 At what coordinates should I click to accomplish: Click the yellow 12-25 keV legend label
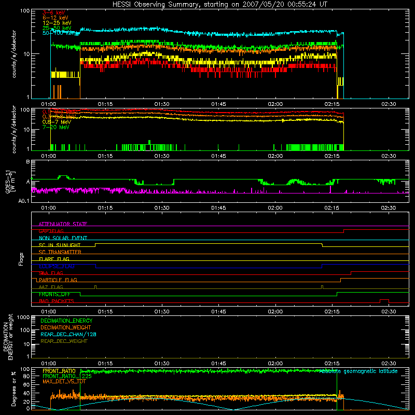coord(57,23)
